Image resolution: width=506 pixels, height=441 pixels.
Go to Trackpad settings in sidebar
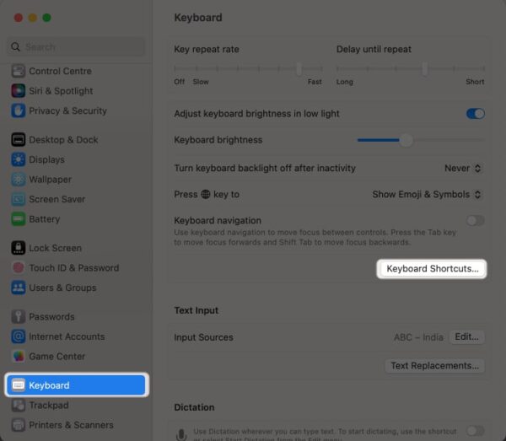coord(49,406)
